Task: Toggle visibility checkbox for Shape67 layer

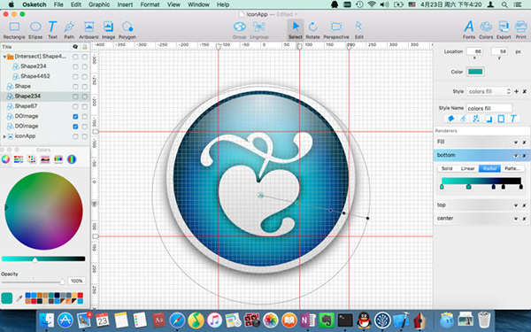Action: [x=75, y=106]
